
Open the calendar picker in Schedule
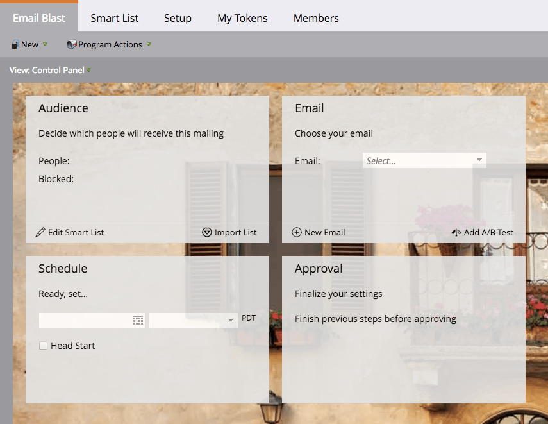138,320
